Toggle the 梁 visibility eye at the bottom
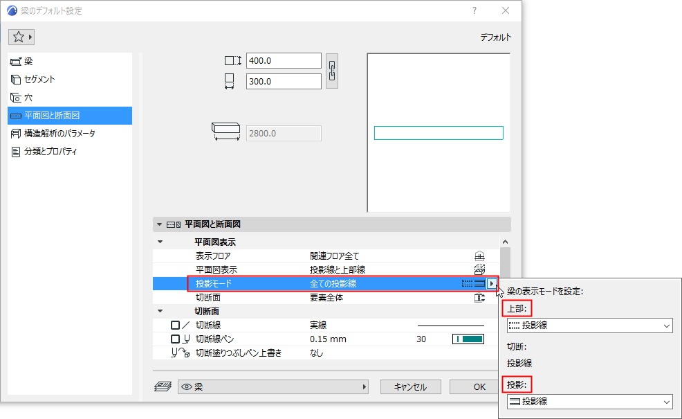682x419 pixels. (187, 386)
